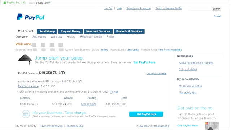This screenshot has height=130, width=231.
Task: Open the My Account tab
Action: coord(26,31)
